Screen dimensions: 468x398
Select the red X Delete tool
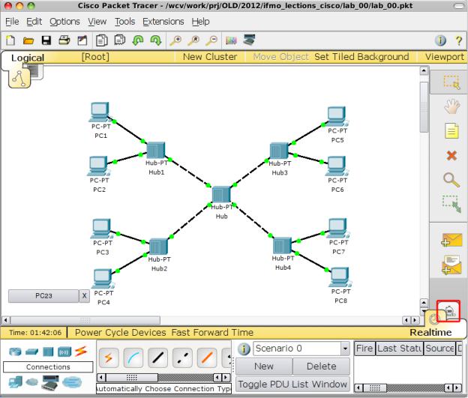click(x=451, y=155)
